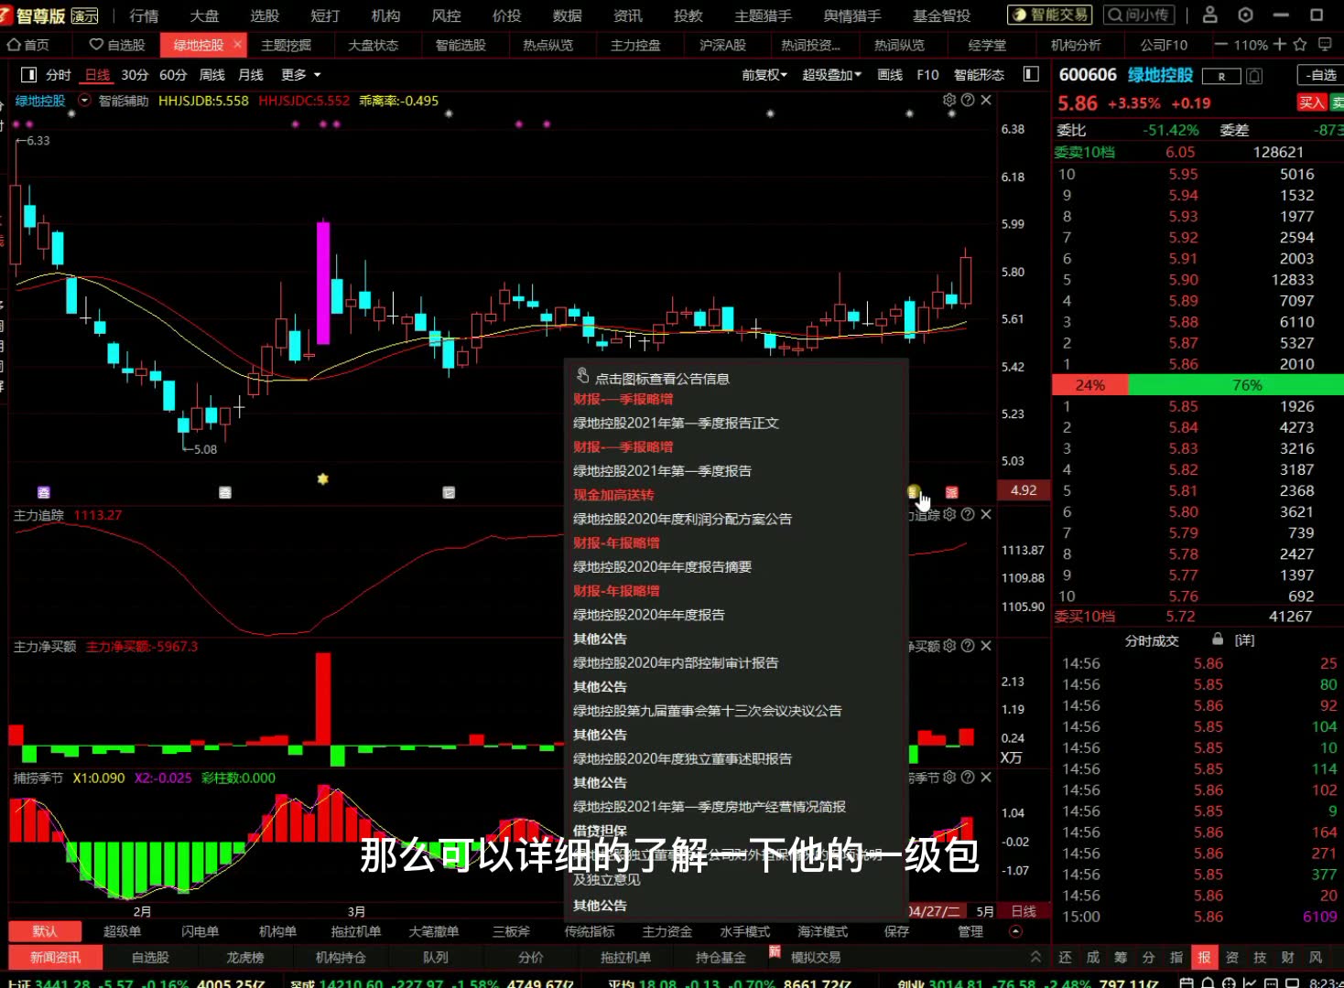Select the 30分 period
The width and height of the screenshot is (1344, 988).
135,75
